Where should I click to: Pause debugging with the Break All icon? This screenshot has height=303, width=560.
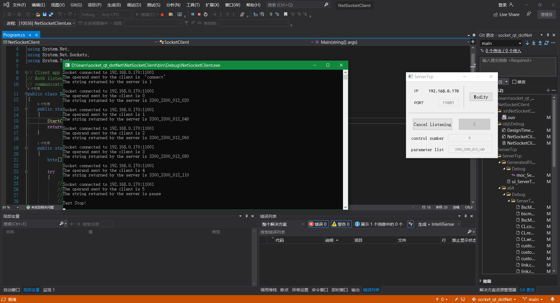click(193, 14)
